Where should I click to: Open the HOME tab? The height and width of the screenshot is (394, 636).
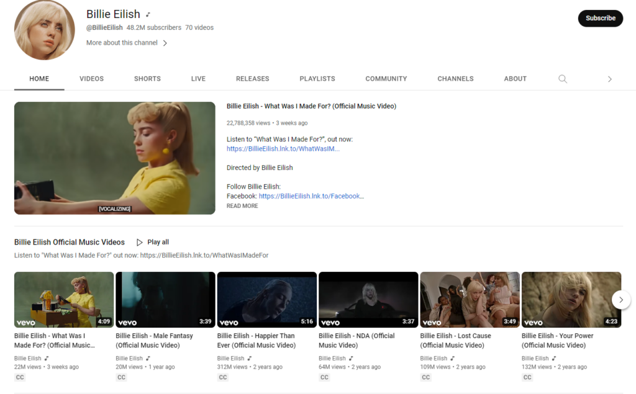coord(39,79)
